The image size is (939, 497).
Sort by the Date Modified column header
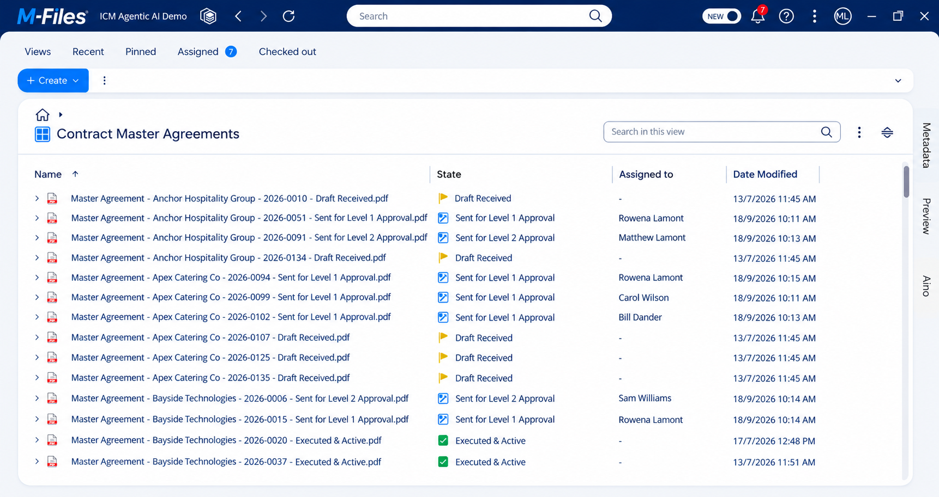click(x=765, y=174)
